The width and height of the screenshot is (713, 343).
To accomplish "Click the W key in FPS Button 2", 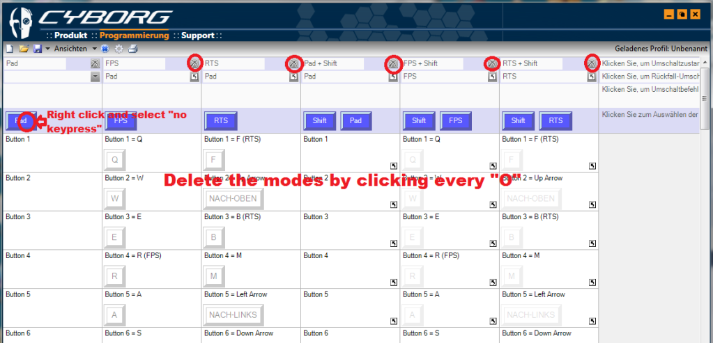I will (x=115, y=199).
